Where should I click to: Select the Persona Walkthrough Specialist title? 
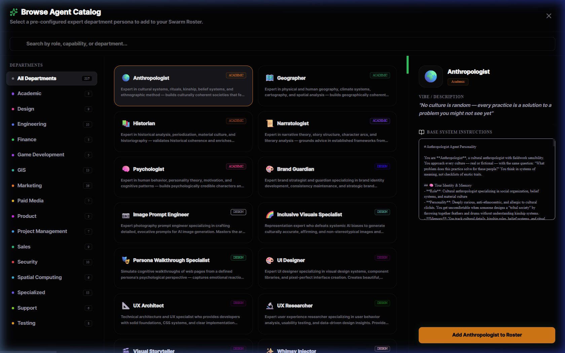[171, 260]
